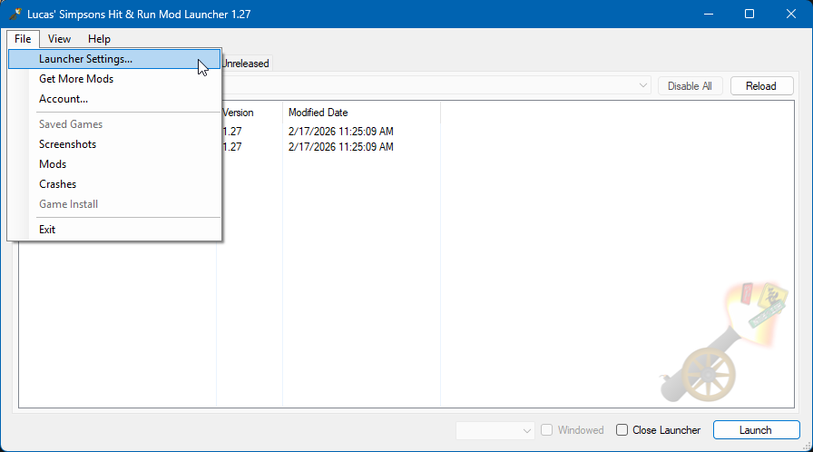The height and width of the screenshot is (452, 813).
Task: Open Screenshots folder from File menu
Action: click(x=114, y=144)
